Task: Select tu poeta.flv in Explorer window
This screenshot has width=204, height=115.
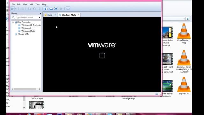Action: (184, 86)
